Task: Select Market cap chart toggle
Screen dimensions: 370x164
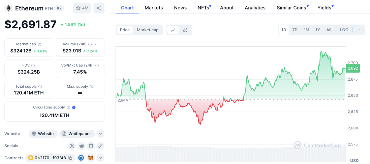Action: coord(148,30)
